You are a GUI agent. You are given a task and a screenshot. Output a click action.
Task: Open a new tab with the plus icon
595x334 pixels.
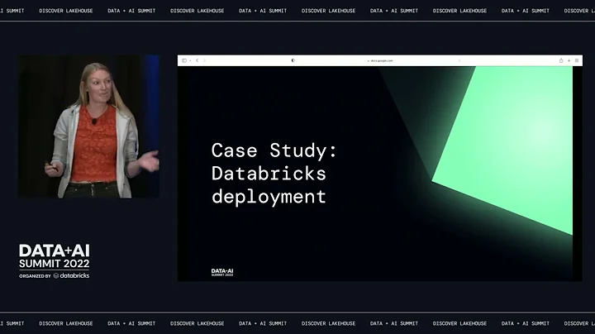click(x=569, y=60)
